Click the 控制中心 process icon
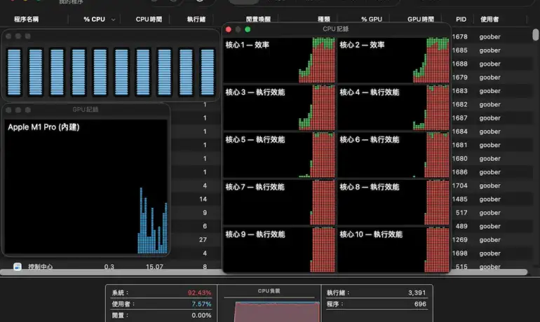The image size is (540, 322). click(18, 267)
